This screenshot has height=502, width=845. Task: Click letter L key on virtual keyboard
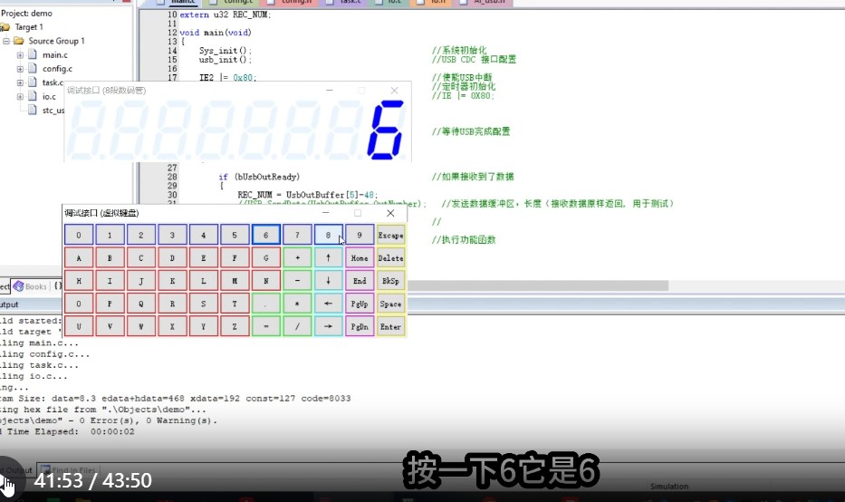pyautogui.click(x=203, y=280)
